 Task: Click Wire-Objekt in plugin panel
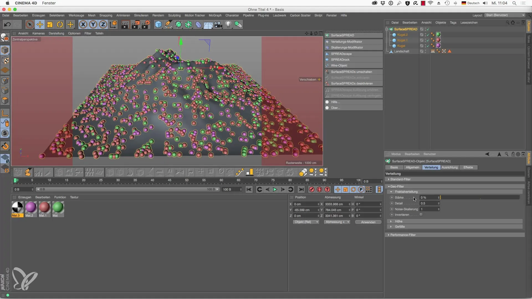354,66
